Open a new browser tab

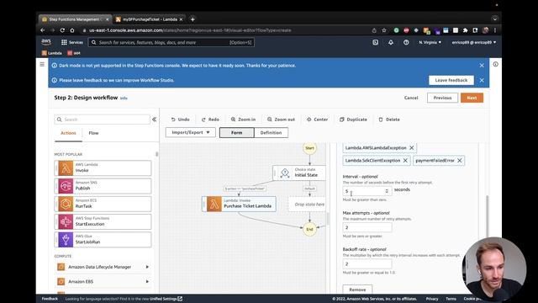(193, 19)
